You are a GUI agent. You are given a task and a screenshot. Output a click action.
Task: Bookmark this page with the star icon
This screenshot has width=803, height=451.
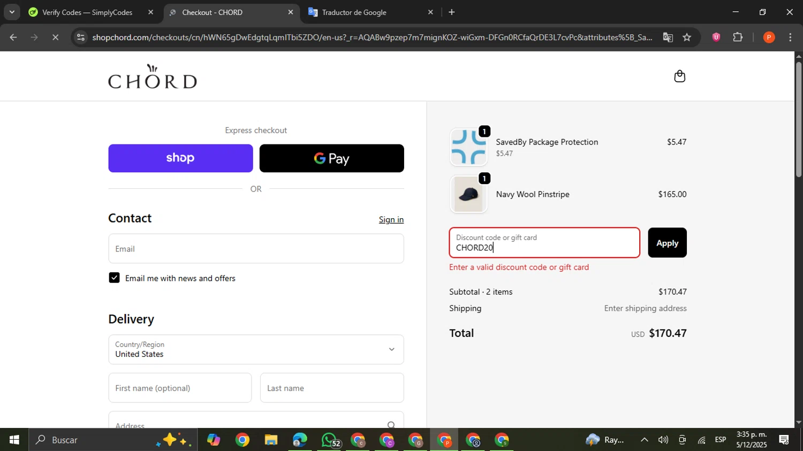click(x=687, y=37)
